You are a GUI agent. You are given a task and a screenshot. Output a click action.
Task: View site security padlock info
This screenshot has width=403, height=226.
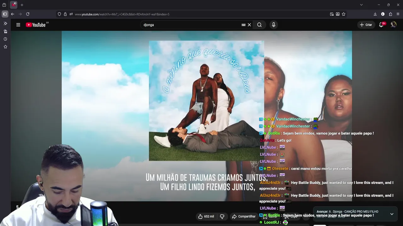(65, 14)
